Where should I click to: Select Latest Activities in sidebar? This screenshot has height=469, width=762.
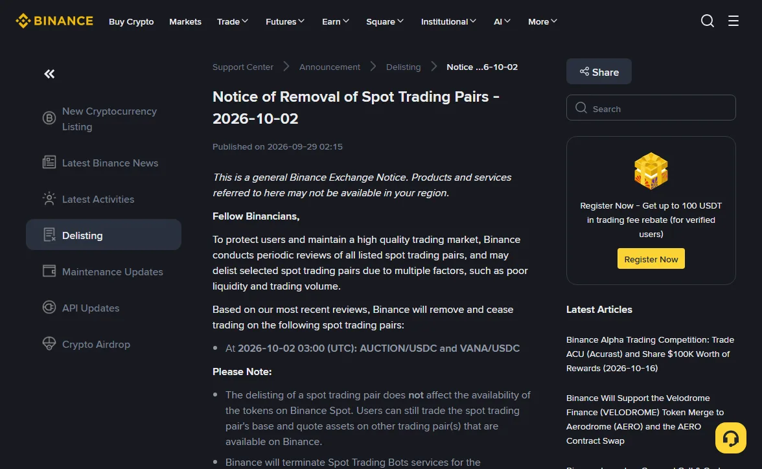point(104,200)
